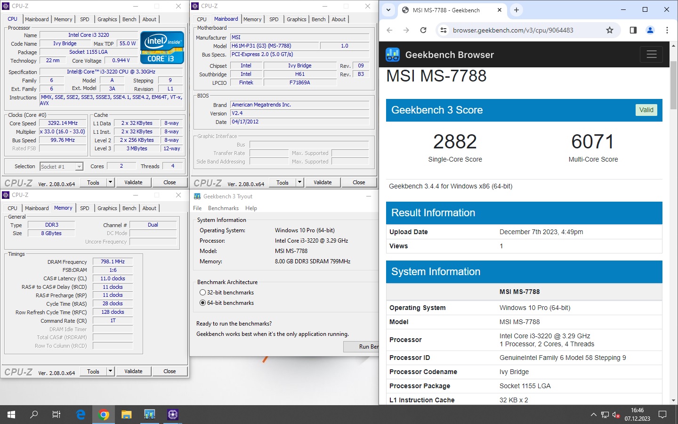Open the Windows Start menu
678x424 pixels.
pos(11,415)
